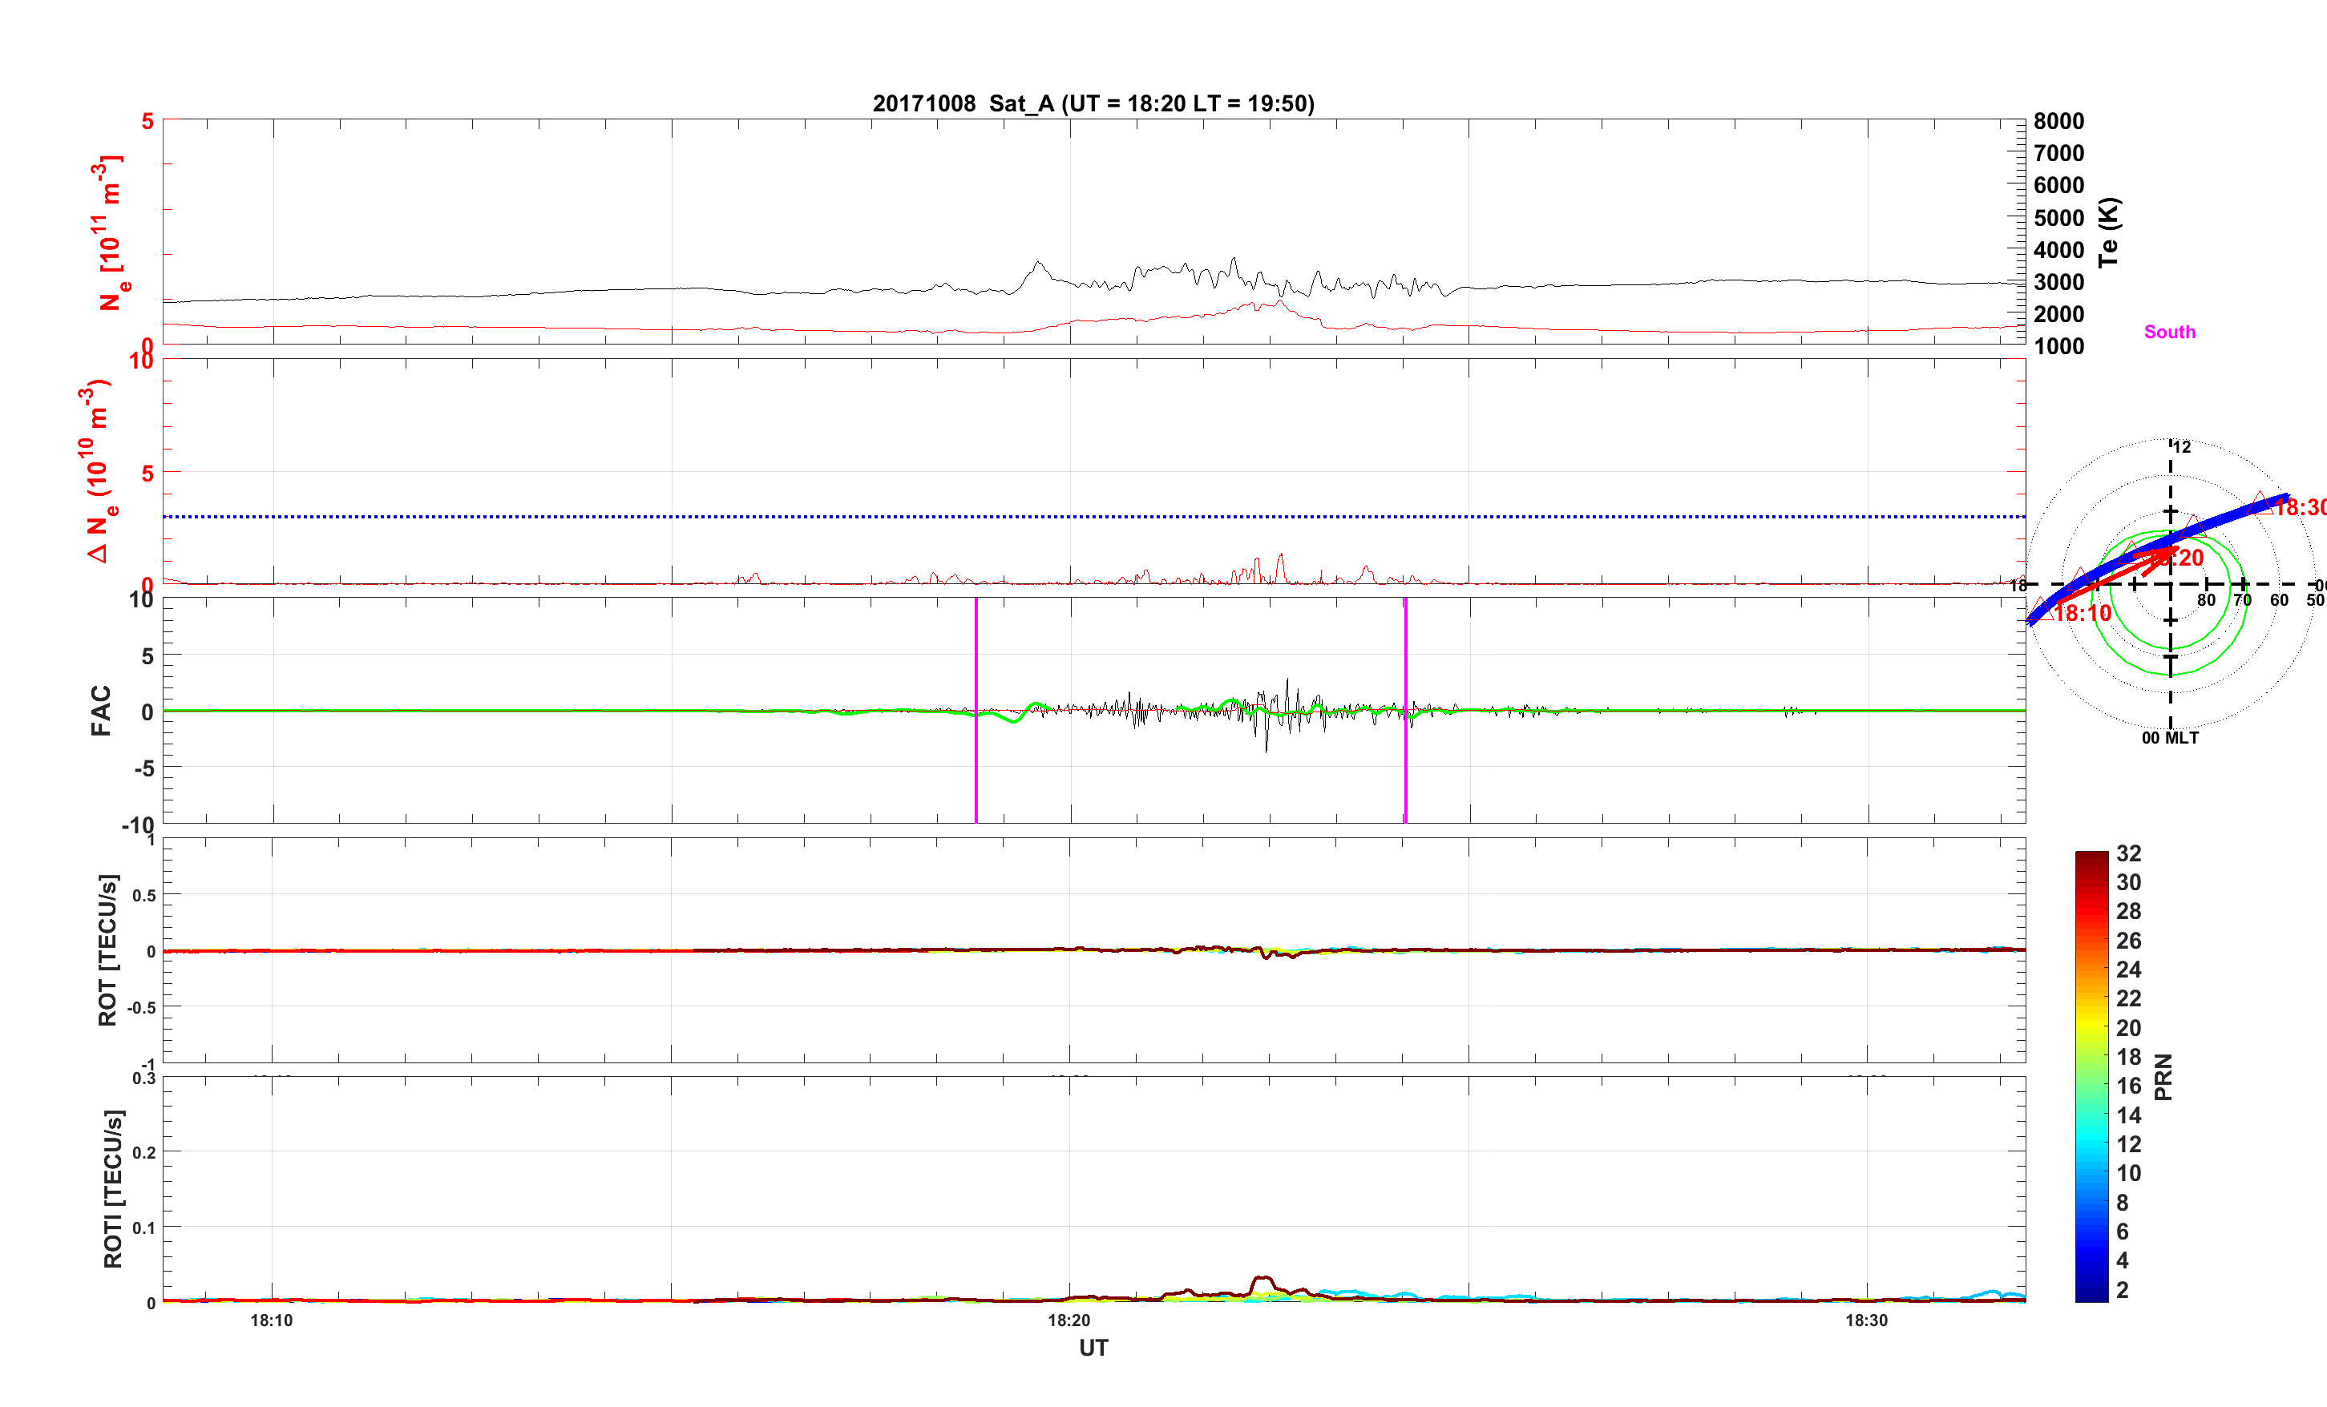The width and height of the screenshot is (2327, 1407).
Task: Click the dark red ROTI peak near 18:22
Action: [1262, 1279]
